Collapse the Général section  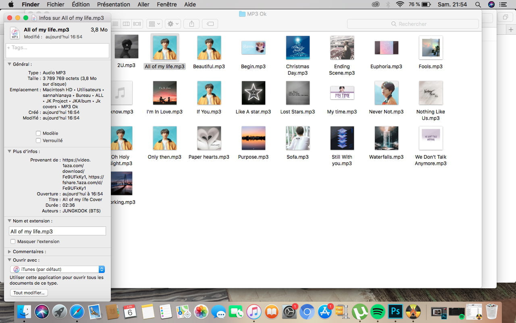pyautogui.click(x=10, y=64)
